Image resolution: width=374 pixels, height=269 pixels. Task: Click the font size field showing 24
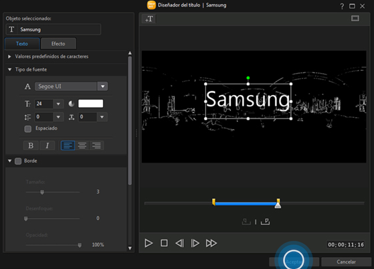(44, 104)
